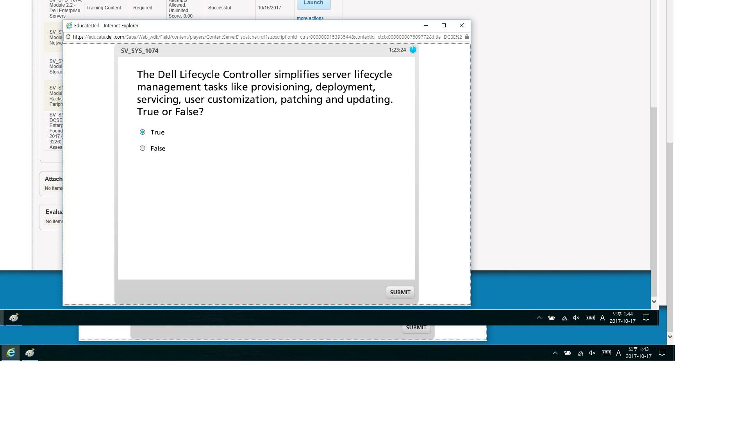Click the input language A indicator
Image resolution: width=750 pixels, height=422 pixels.
[x=618, y=353]
